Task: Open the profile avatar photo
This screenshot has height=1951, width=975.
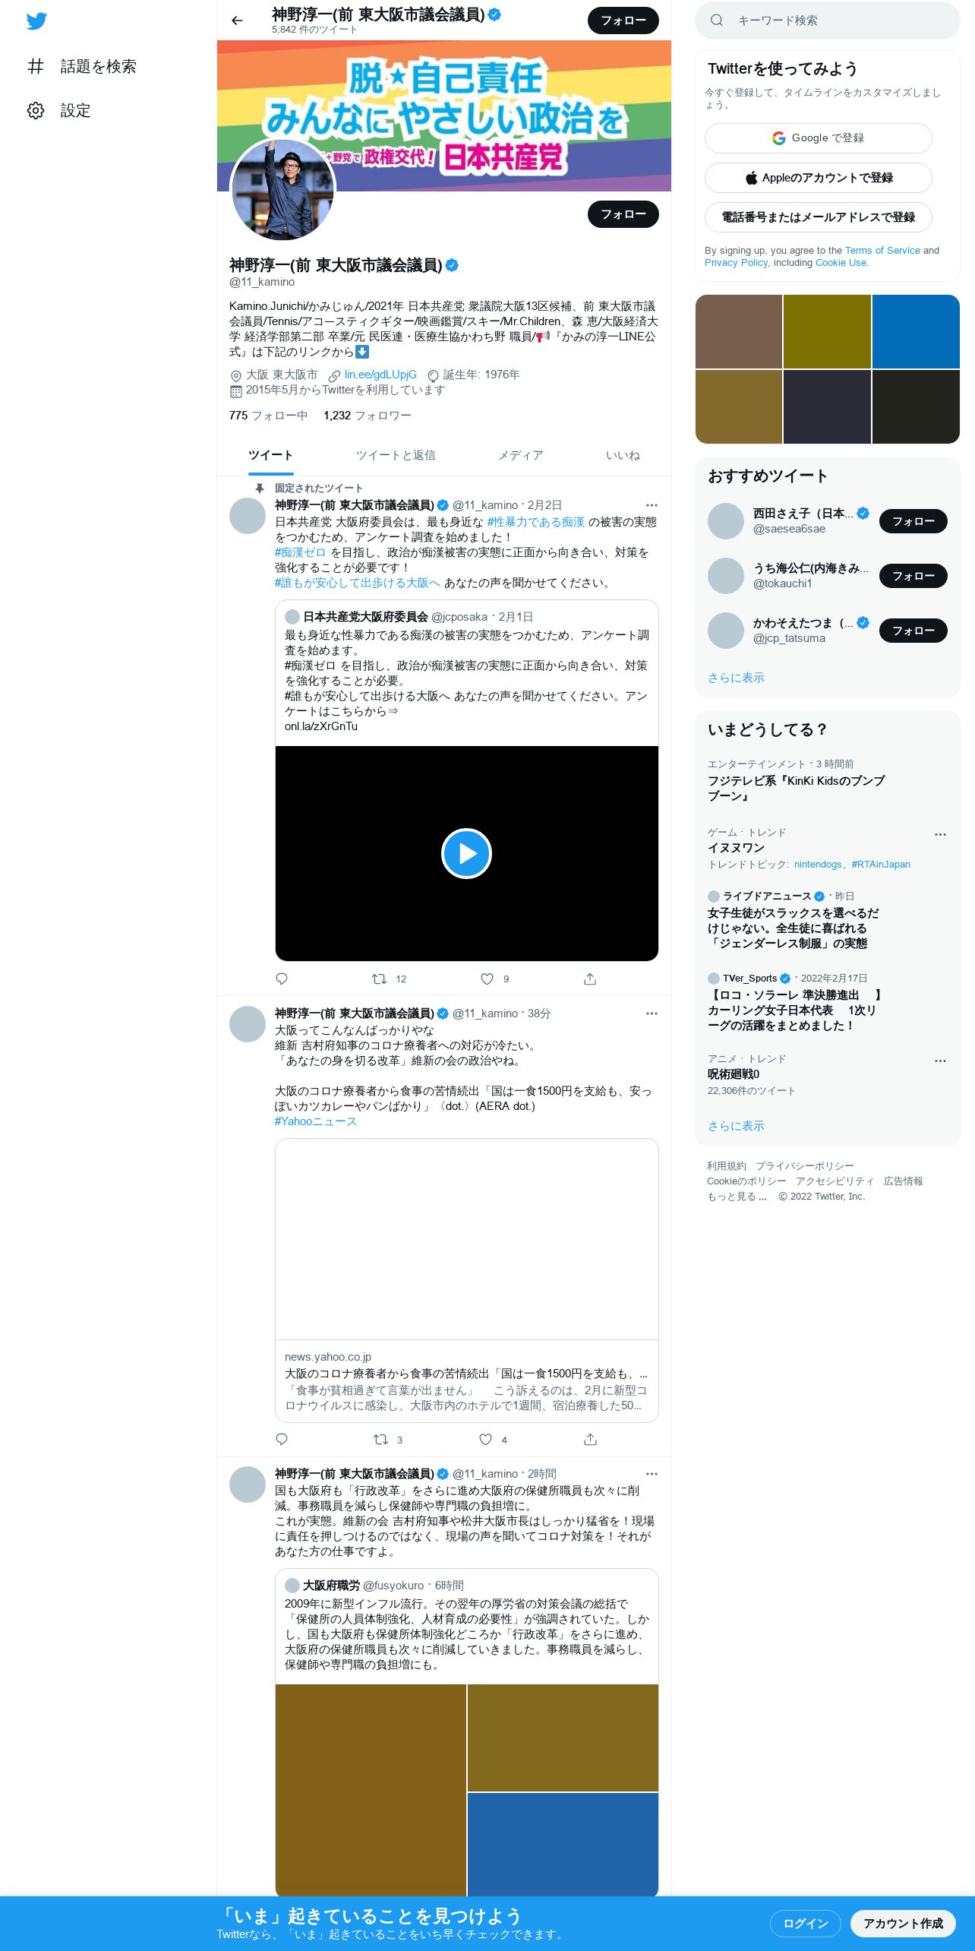Action: click(x=282, y=190)
